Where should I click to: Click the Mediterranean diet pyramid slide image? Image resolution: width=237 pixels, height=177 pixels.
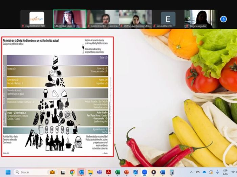(x=57, y=96)
